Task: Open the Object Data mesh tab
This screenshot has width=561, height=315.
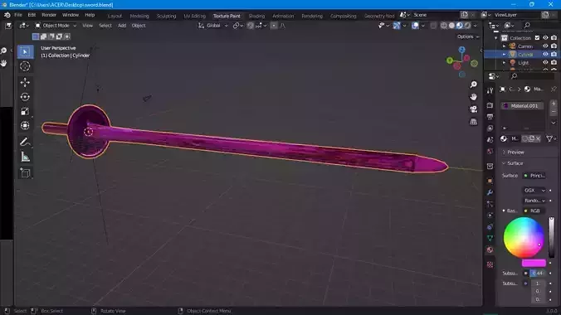Action: (490, 238)
